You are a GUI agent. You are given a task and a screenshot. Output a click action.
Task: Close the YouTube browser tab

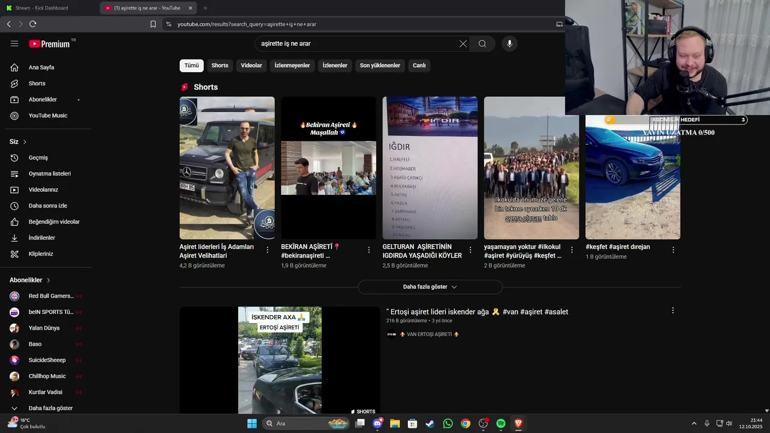point(190,8)
